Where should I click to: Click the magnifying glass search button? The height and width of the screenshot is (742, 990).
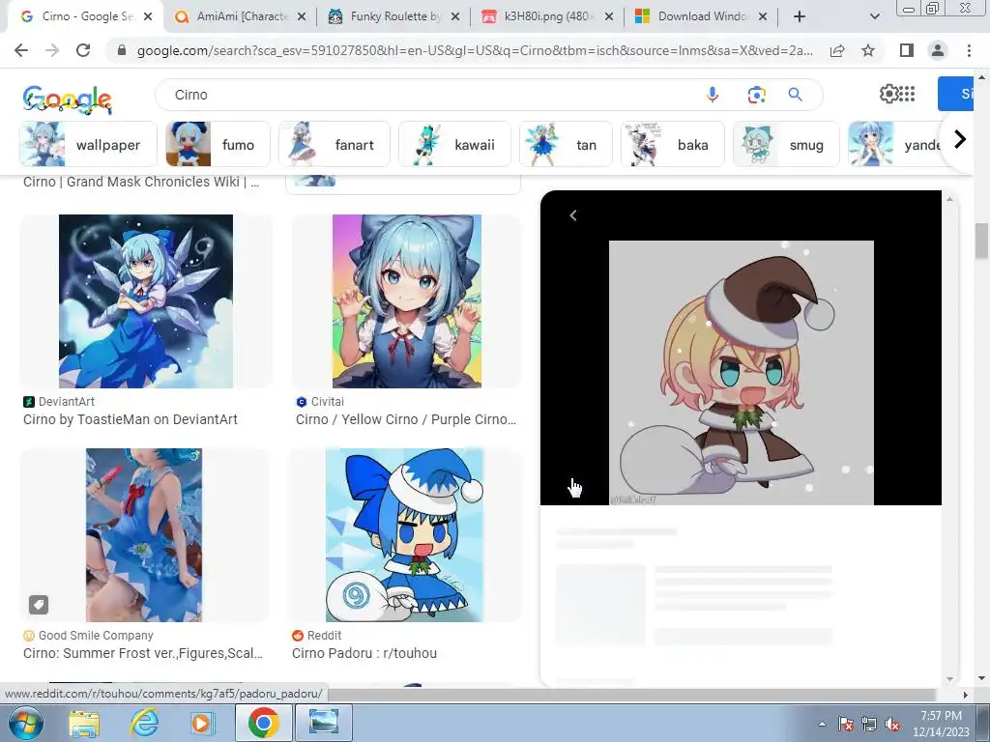coord(796,95)
